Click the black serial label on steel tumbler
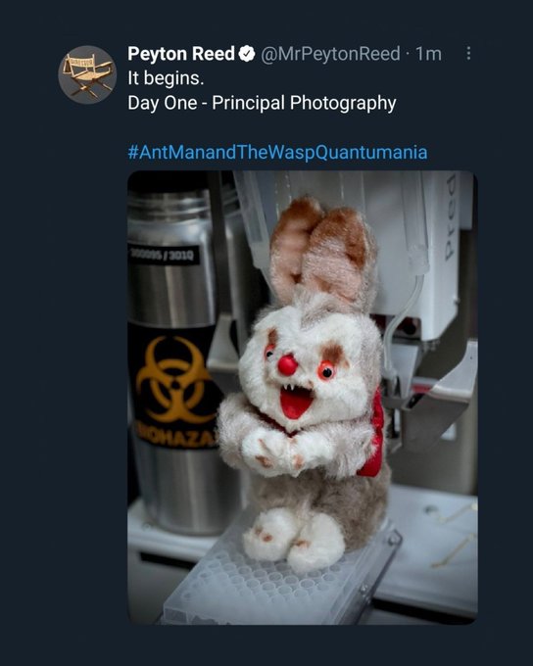 pos(164,255)
